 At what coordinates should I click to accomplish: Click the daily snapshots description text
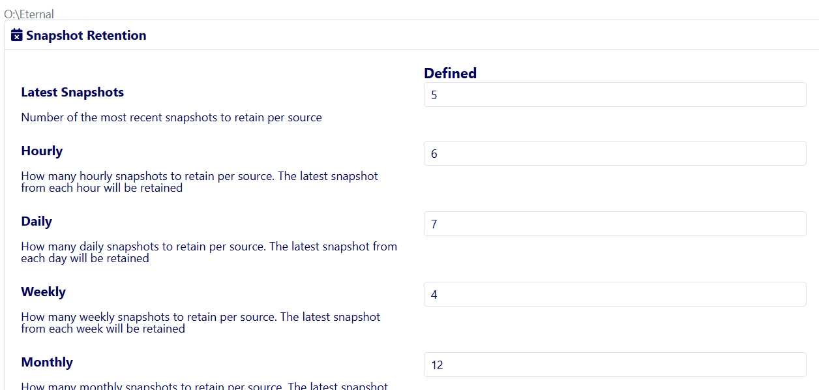209,252
